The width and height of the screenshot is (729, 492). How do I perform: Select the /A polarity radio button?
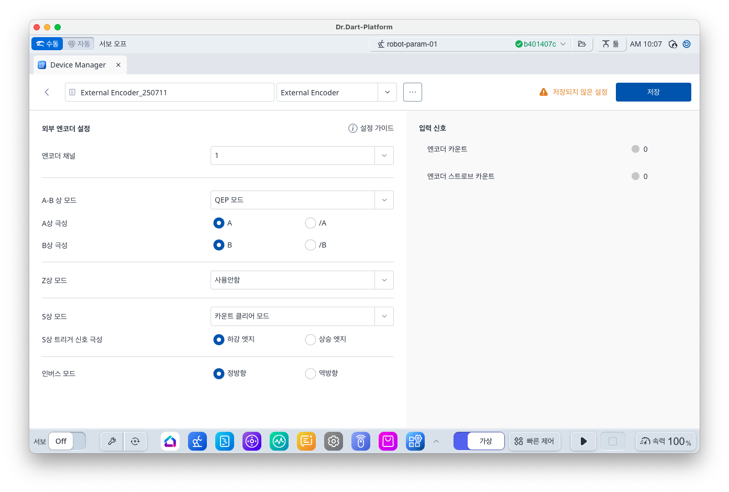pos(311,223)
